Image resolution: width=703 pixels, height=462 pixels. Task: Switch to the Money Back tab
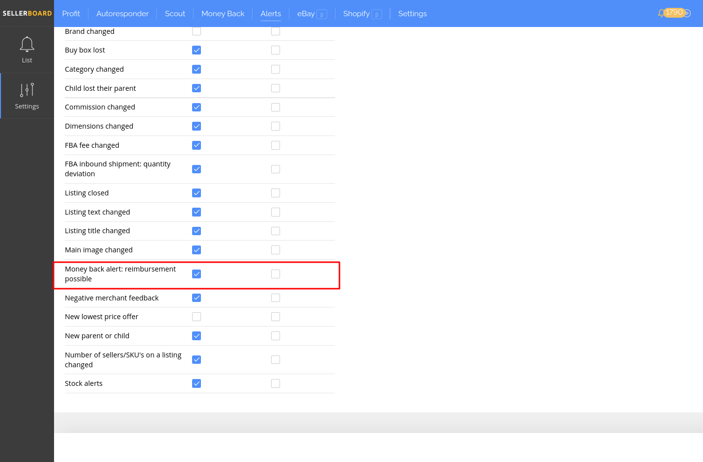223,14
